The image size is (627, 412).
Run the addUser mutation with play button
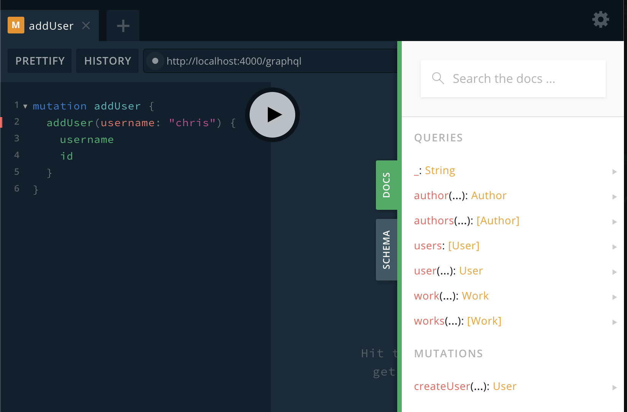point(272,115)
